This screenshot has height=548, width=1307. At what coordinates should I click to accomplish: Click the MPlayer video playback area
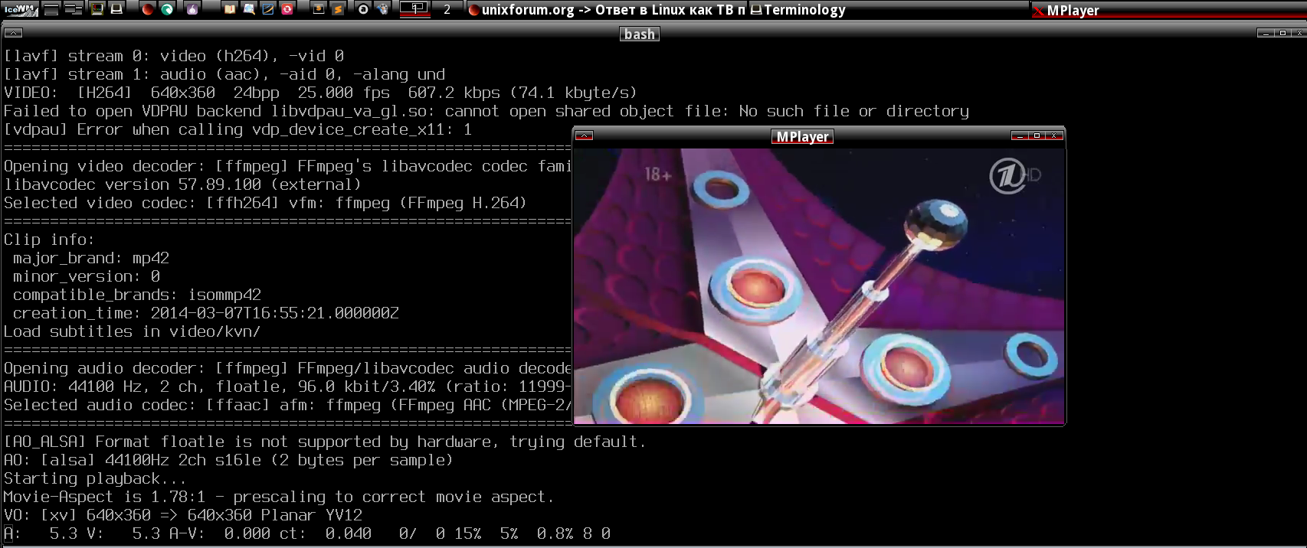coord(818,285)
